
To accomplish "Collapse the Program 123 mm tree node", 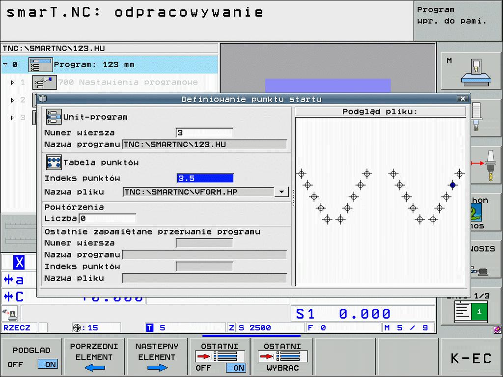I will (5, 65).
